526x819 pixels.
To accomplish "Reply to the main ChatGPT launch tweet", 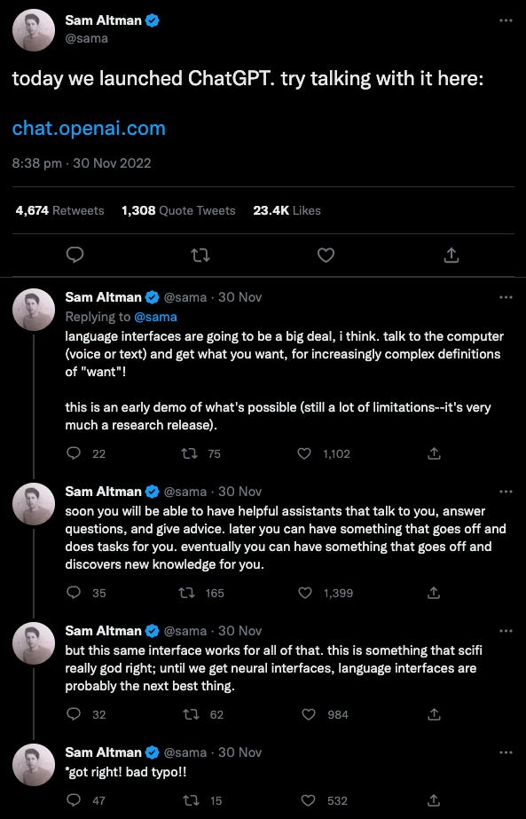I will [75, 255].
